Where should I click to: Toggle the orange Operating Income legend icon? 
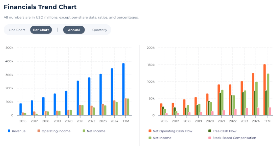tap(39, 131)
